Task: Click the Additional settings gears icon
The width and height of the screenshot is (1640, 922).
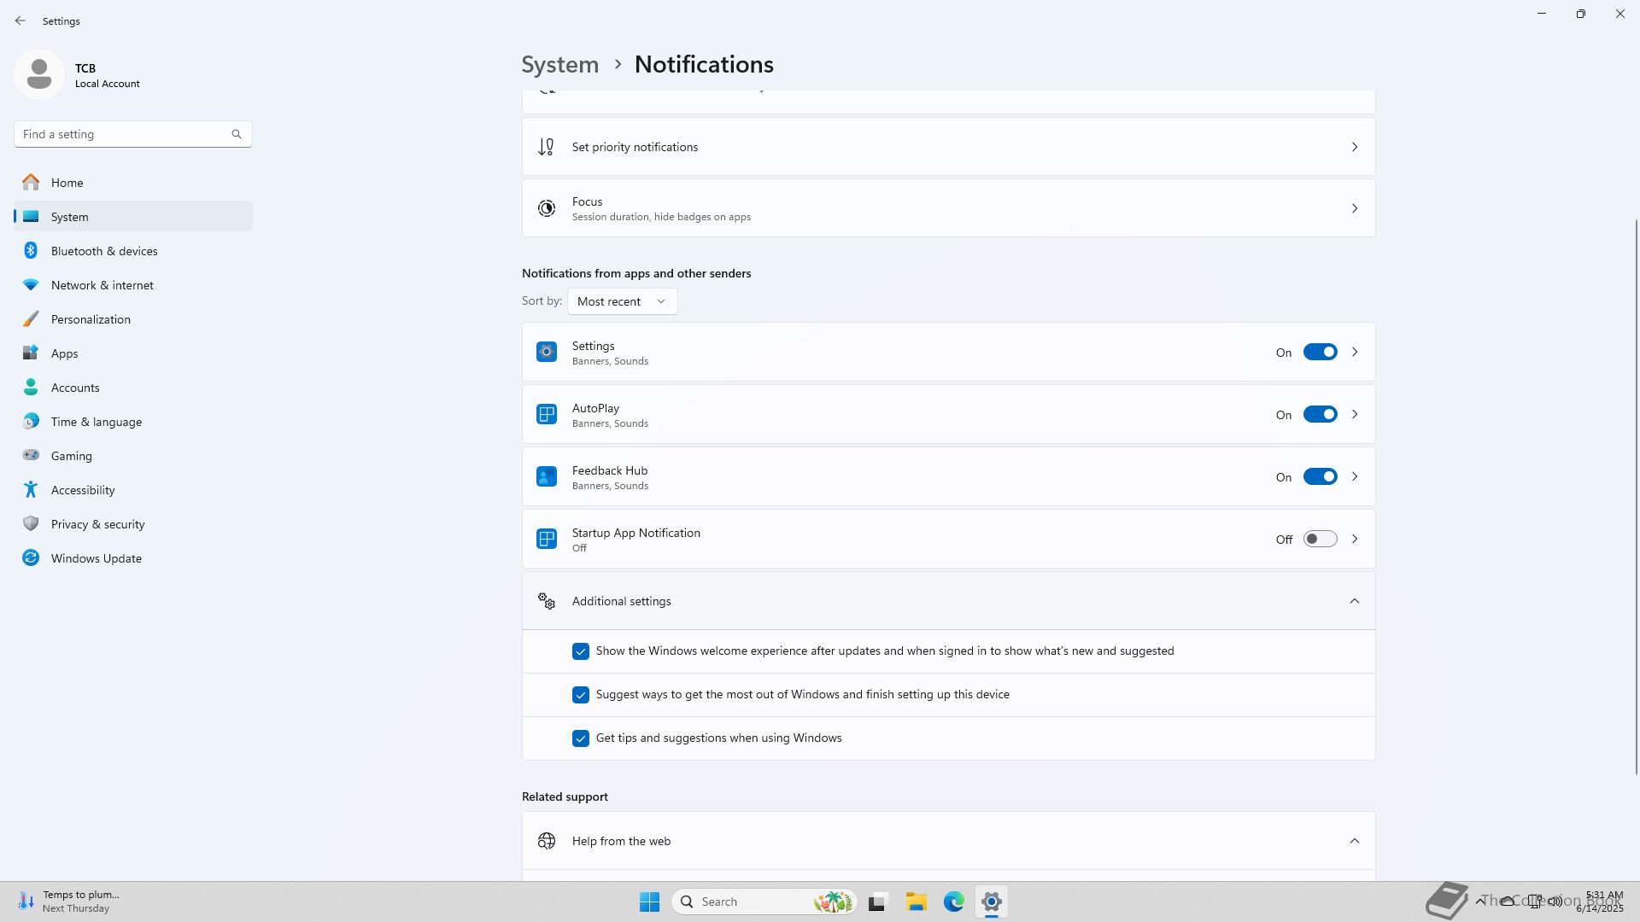Action: (547, 601)
